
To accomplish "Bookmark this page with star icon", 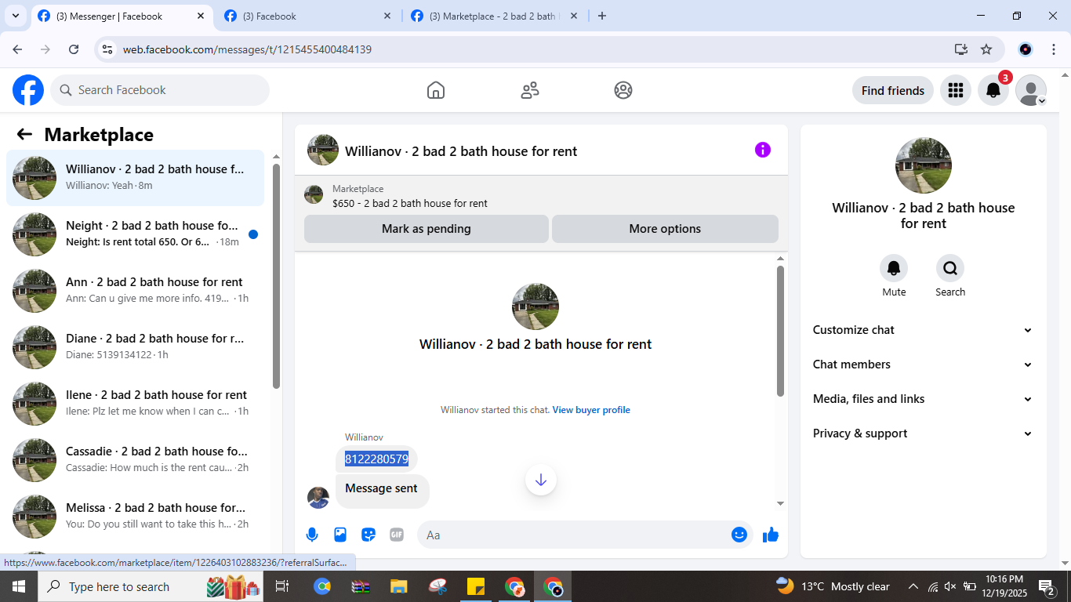I will pos(986,49).
